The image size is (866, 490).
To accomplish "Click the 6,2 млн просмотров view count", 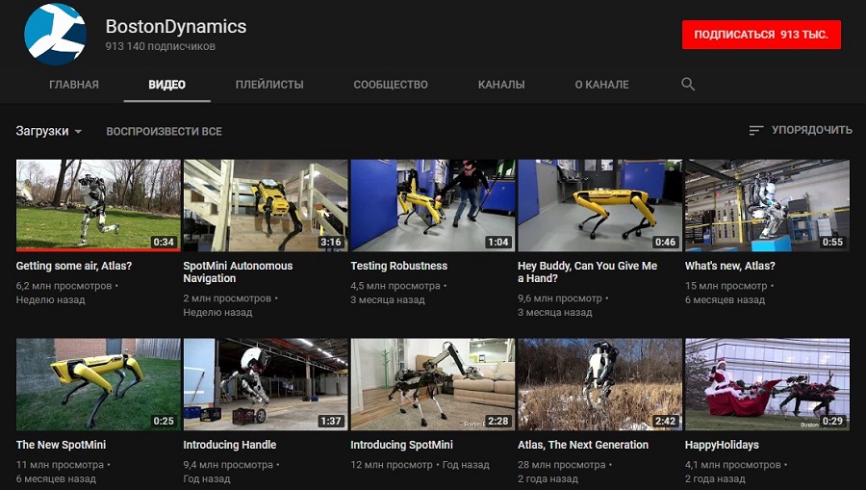I will (64, 286).
